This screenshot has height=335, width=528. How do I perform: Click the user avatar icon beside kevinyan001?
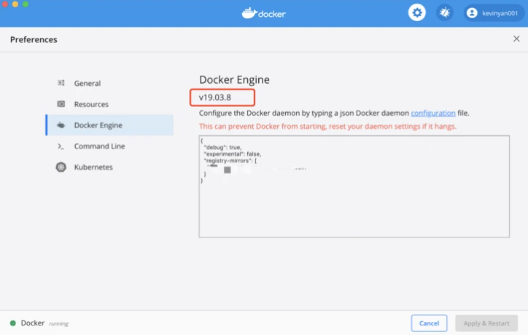[x=472, y=13]
